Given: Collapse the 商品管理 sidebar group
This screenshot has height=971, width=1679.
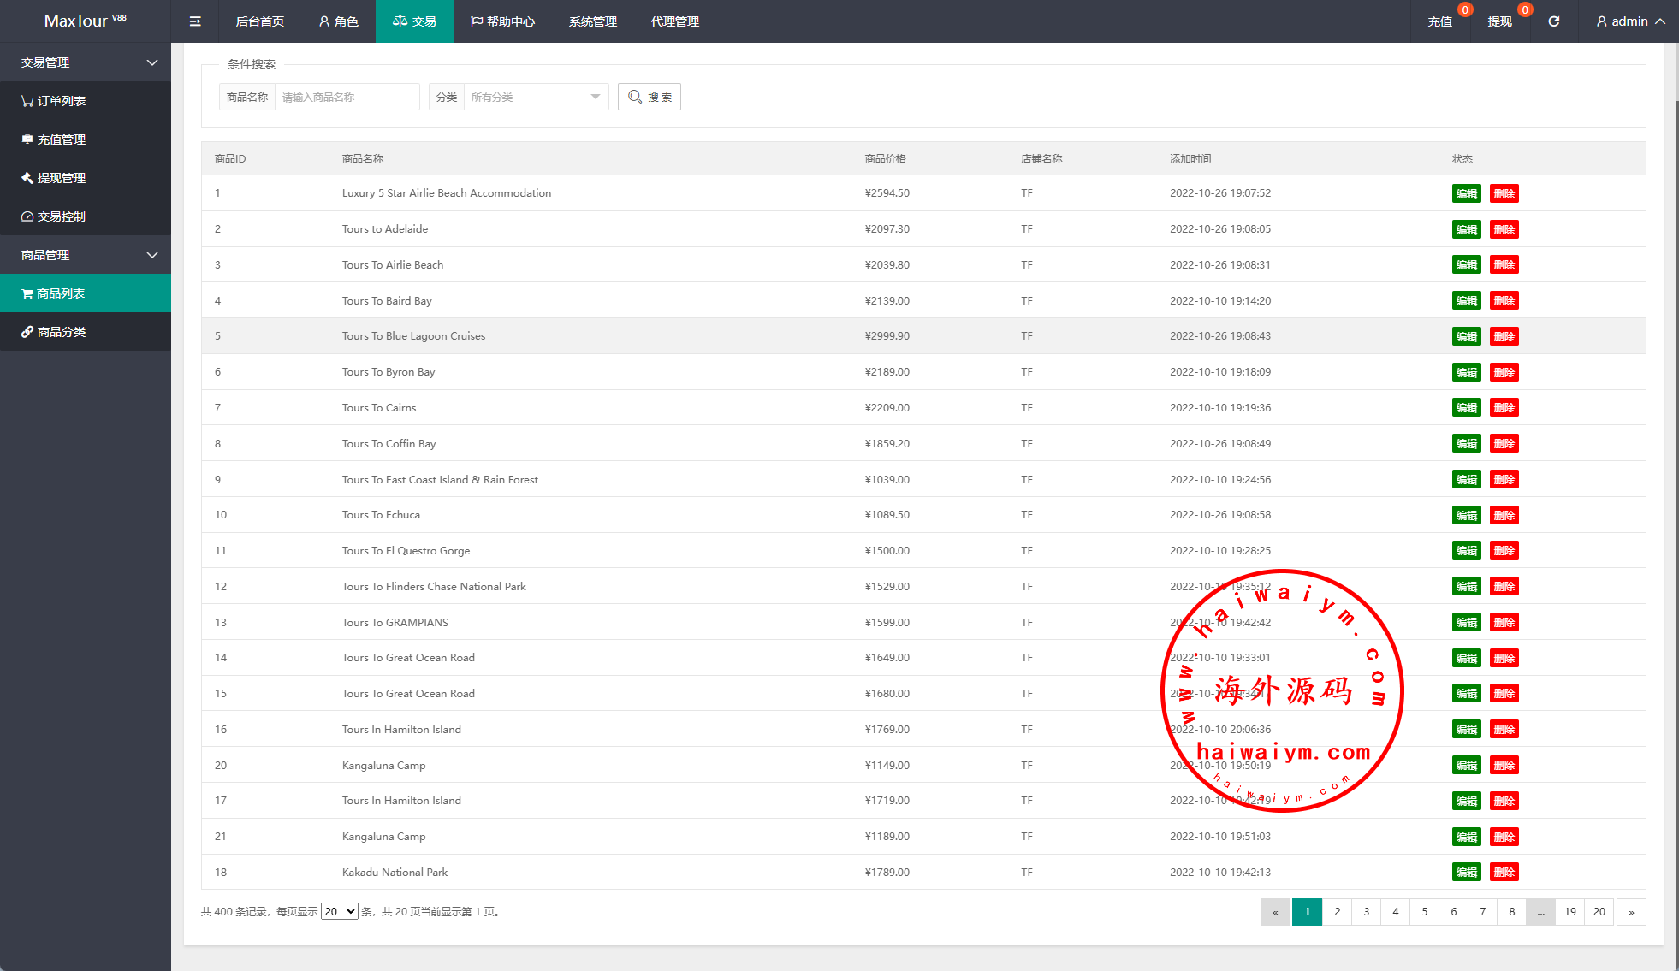Looking at the screenshot, I should pyautogui.click(x=86, y=255).
